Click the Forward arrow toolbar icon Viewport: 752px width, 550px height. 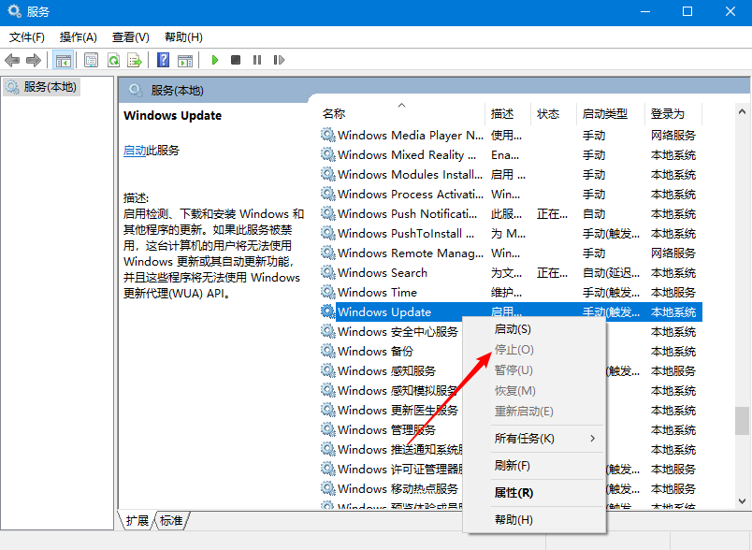click(x=33, y=60)
